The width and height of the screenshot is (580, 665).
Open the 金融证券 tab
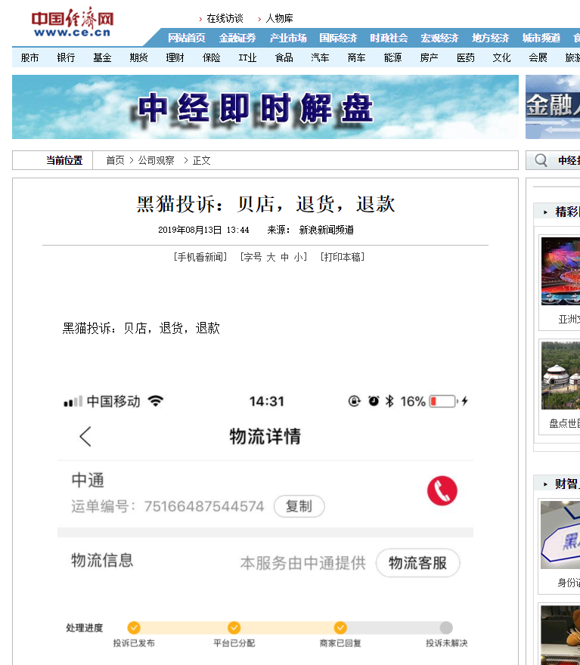(237, 39)
